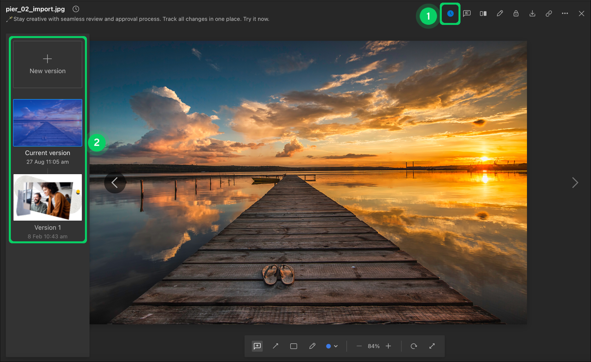Select the arrow annotation tool
Screen dimensions: 591x362
pos(275,346)
